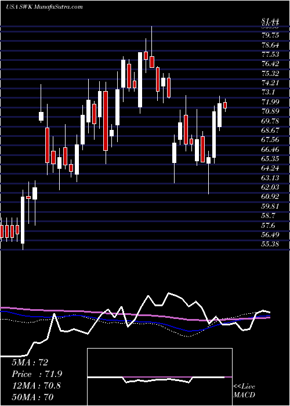Select the 59.81 price axis label
Screen dimensions: 290x406
click(x=270, y=206)
